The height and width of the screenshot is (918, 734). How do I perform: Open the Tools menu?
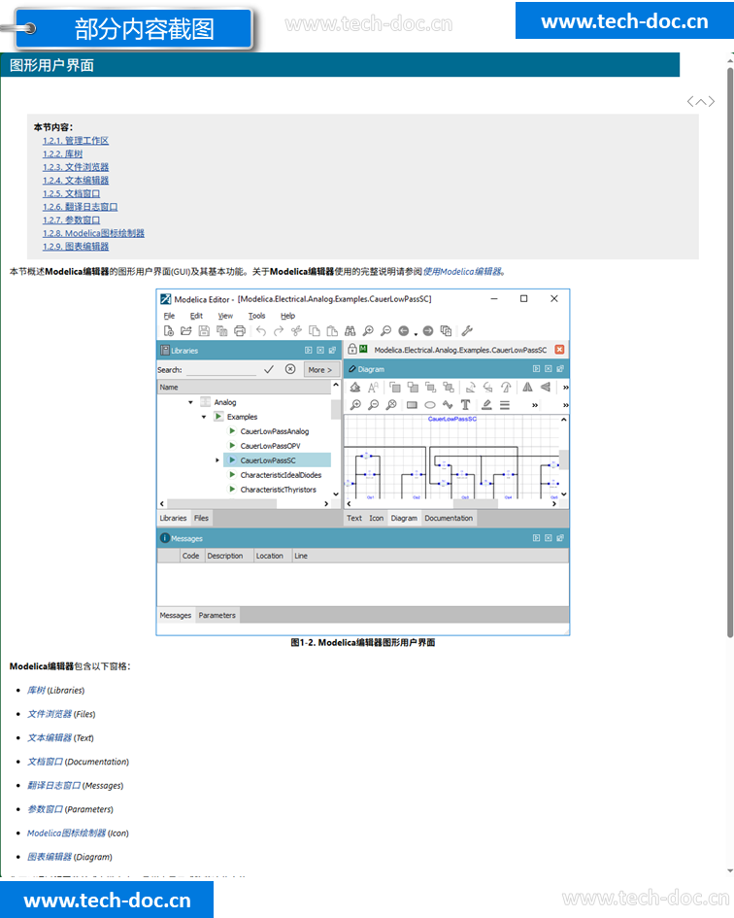coord(256,316)
